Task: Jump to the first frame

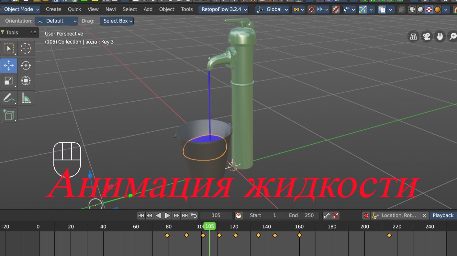Action: [141, 215]
